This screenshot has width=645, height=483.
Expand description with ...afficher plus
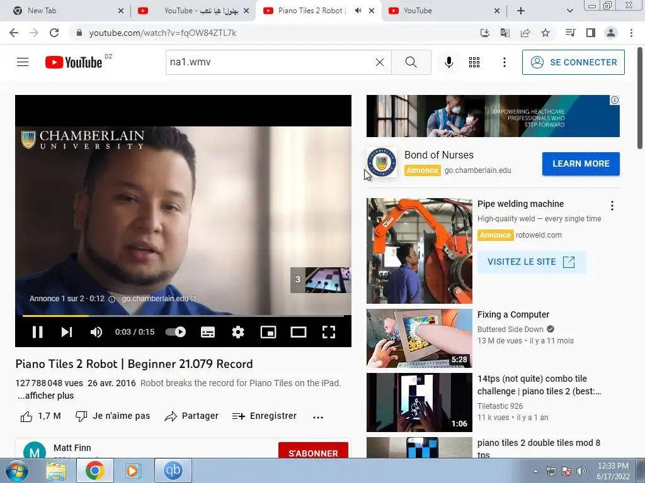pos(45,396)
